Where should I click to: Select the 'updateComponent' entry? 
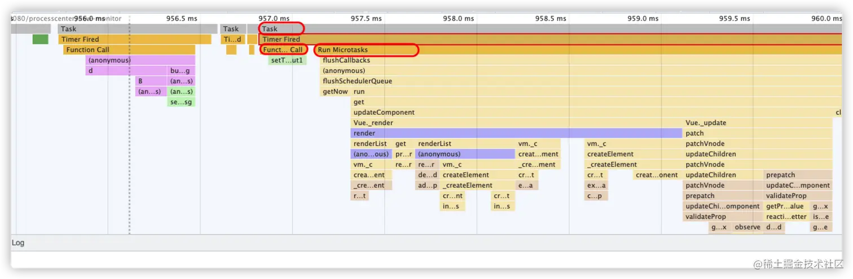[592, 112]
